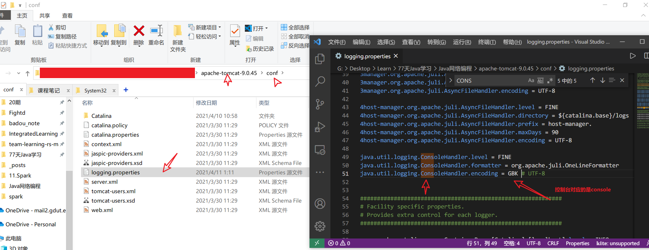
Task: Switch to 课程笔记 folder tab
Action: (49, 90)
